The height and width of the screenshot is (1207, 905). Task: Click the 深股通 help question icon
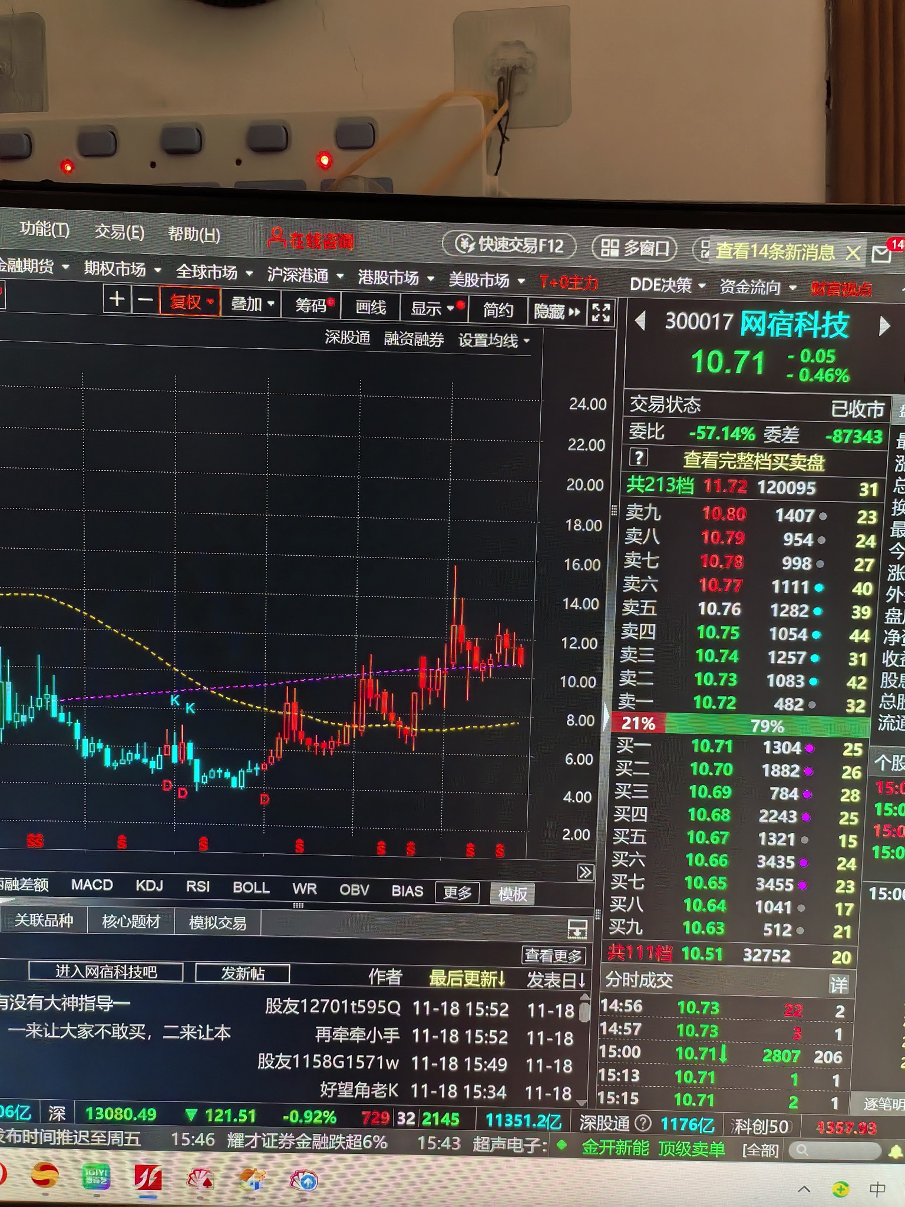643,1123
